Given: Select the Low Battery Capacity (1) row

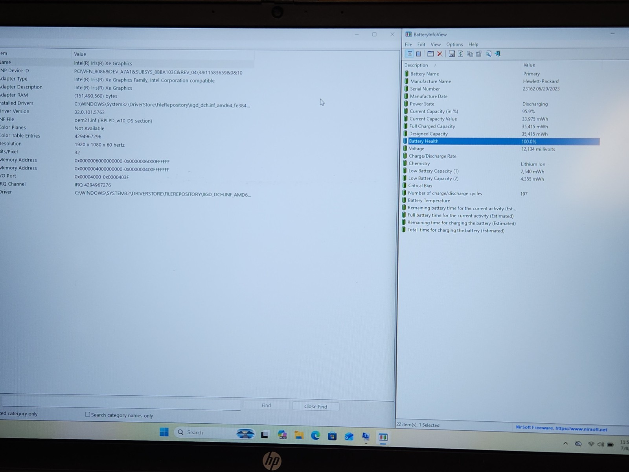Looking at the screenshot, I should (502, 171).
